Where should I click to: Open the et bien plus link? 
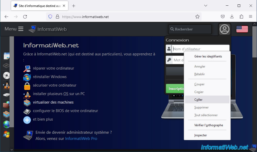43,119
